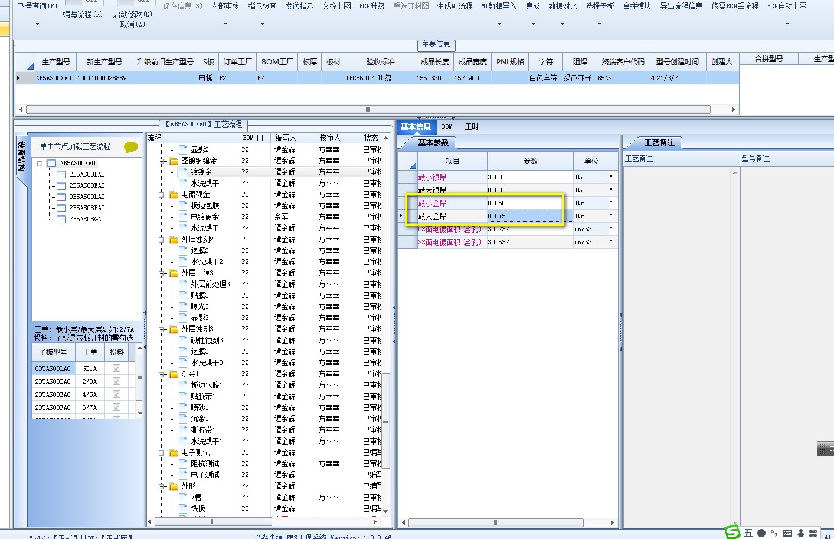
Task: Select the AB5AS00XA0 row in main grid
Action: click(x=377, y=78)
